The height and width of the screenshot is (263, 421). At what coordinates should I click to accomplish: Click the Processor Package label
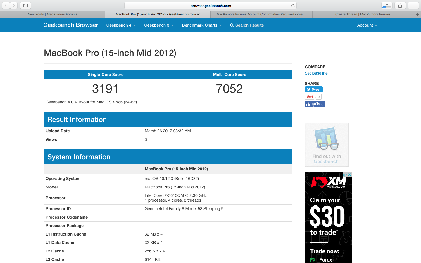coord(65,226)
